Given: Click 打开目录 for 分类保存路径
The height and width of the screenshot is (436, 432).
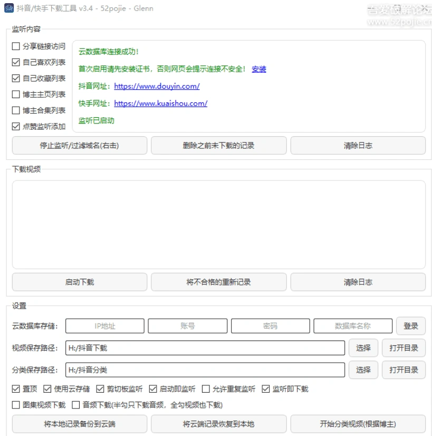Looking at the screenshot, I should [404, 370].
